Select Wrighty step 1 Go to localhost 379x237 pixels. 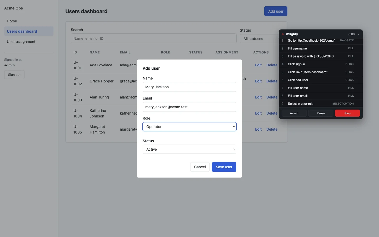321,41
